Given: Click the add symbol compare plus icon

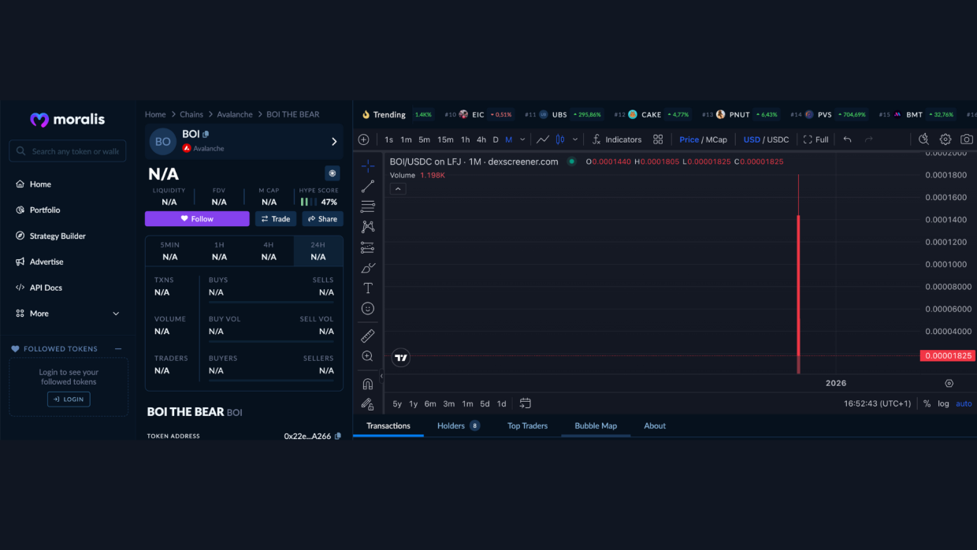Looking at the screenshot, I should pyautogui.click(x=363, y=139).
